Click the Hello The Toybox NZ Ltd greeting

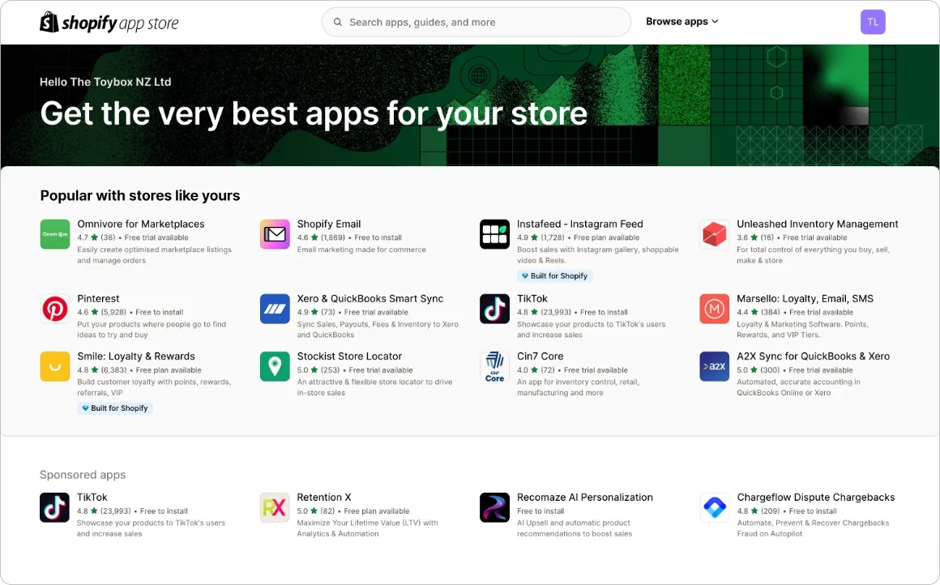105,82
